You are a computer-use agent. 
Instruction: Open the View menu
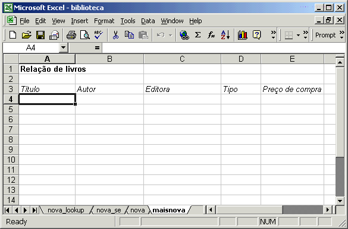click(58, 21)
